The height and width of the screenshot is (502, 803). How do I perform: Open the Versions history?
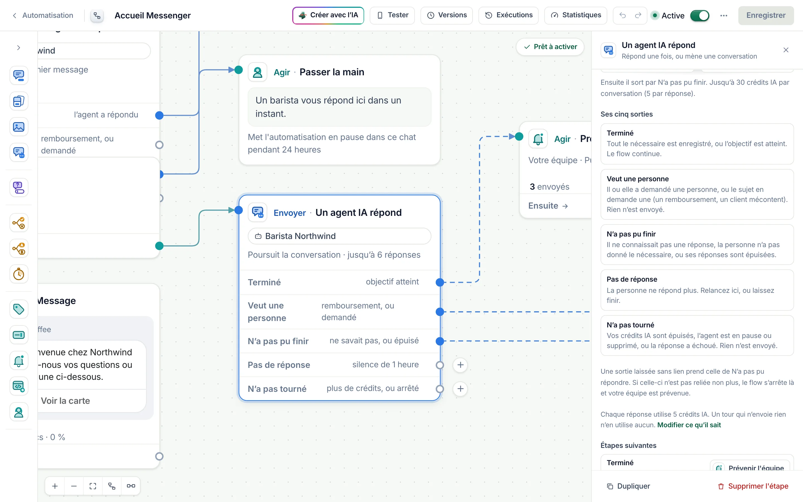[447, 15]
